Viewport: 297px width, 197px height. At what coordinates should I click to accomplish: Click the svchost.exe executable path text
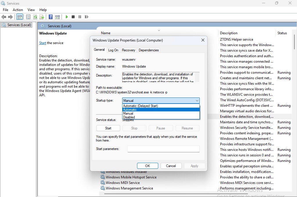pyautogui.click(x=132, y=92)
